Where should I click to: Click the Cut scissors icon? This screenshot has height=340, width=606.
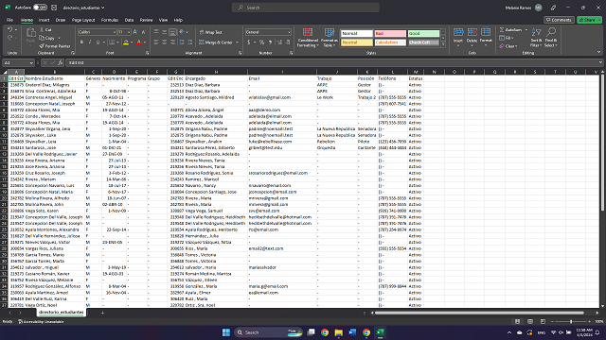[x=42, y=29]
